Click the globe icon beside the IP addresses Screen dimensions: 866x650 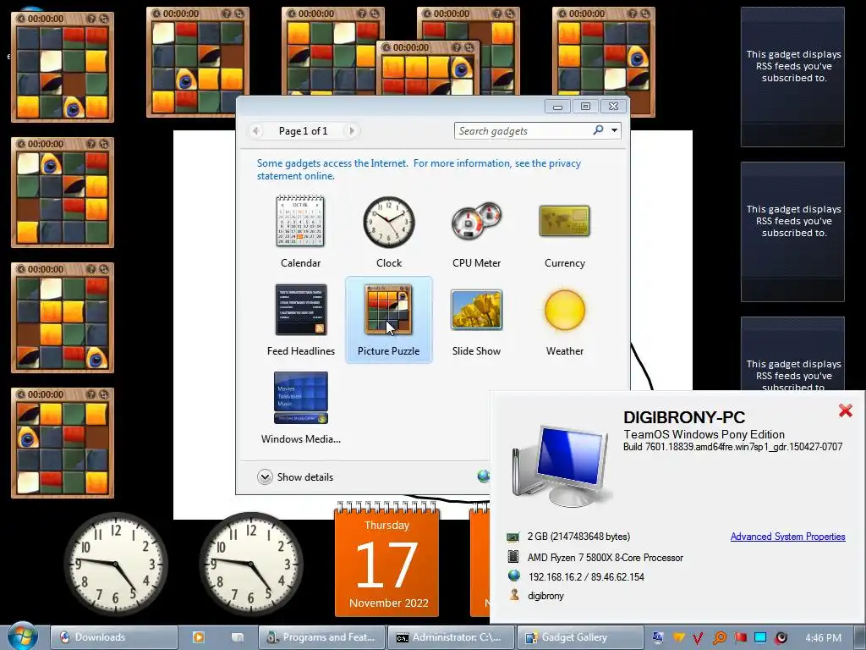(513, 576)
